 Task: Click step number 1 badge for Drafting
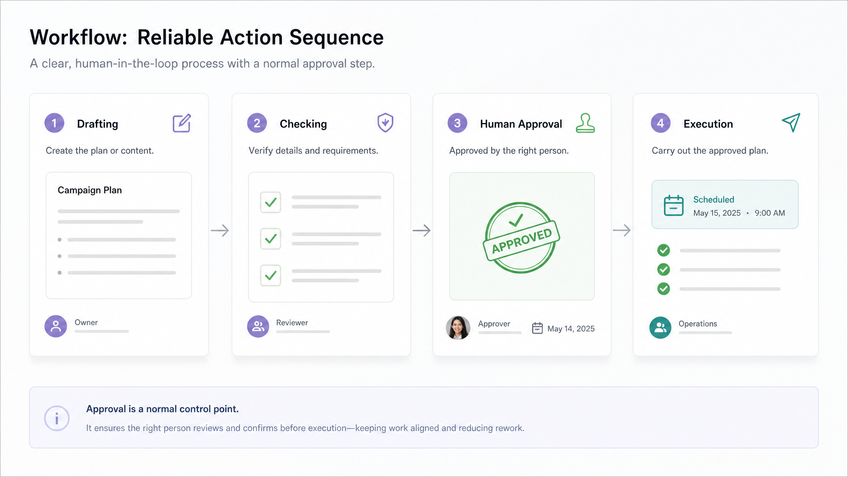[54, 123]
